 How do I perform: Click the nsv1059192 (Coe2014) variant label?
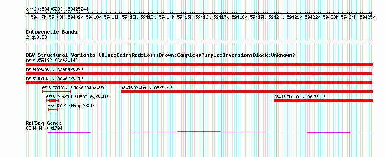tap(52, 60)
